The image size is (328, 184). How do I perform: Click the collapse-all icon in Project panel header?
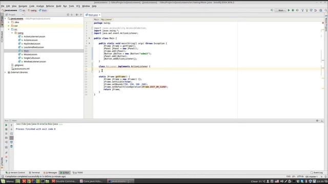[72, 15]
